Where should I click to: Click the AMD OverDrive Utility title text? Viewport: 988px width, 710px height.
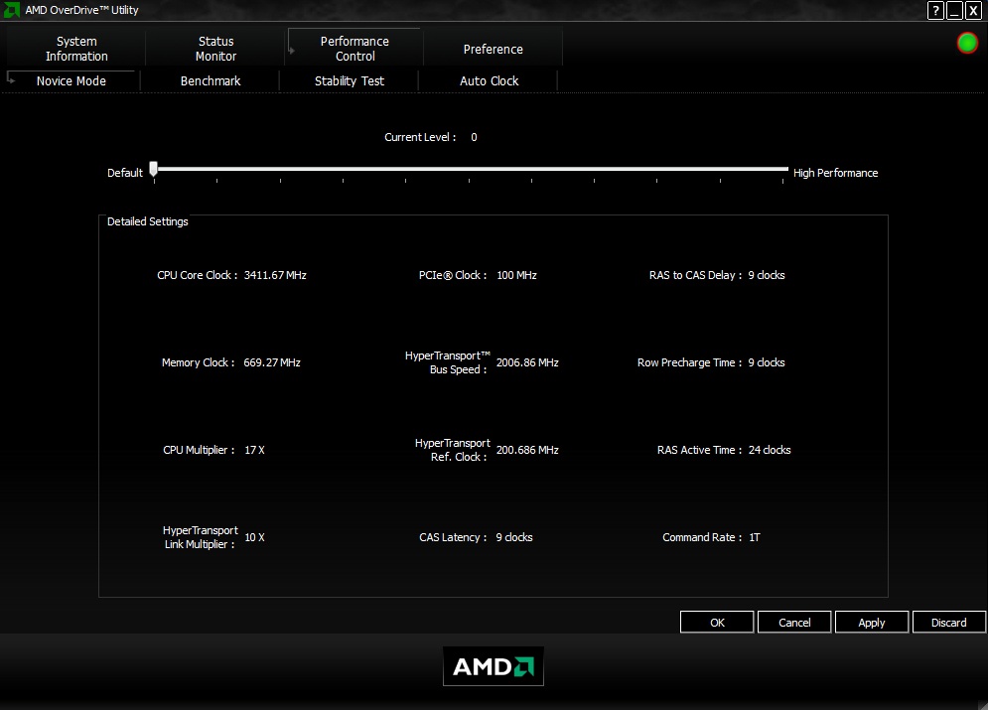[81, 10]
